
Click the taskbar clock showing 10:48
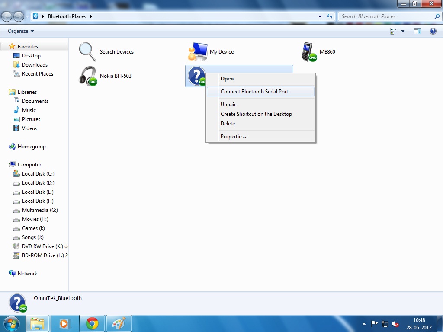tap(419, 320)
